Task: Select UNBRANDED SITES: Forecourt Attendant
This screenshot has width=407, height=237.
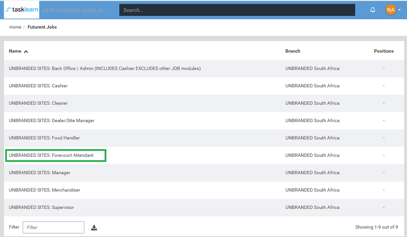Action: [x=51, y=155]
